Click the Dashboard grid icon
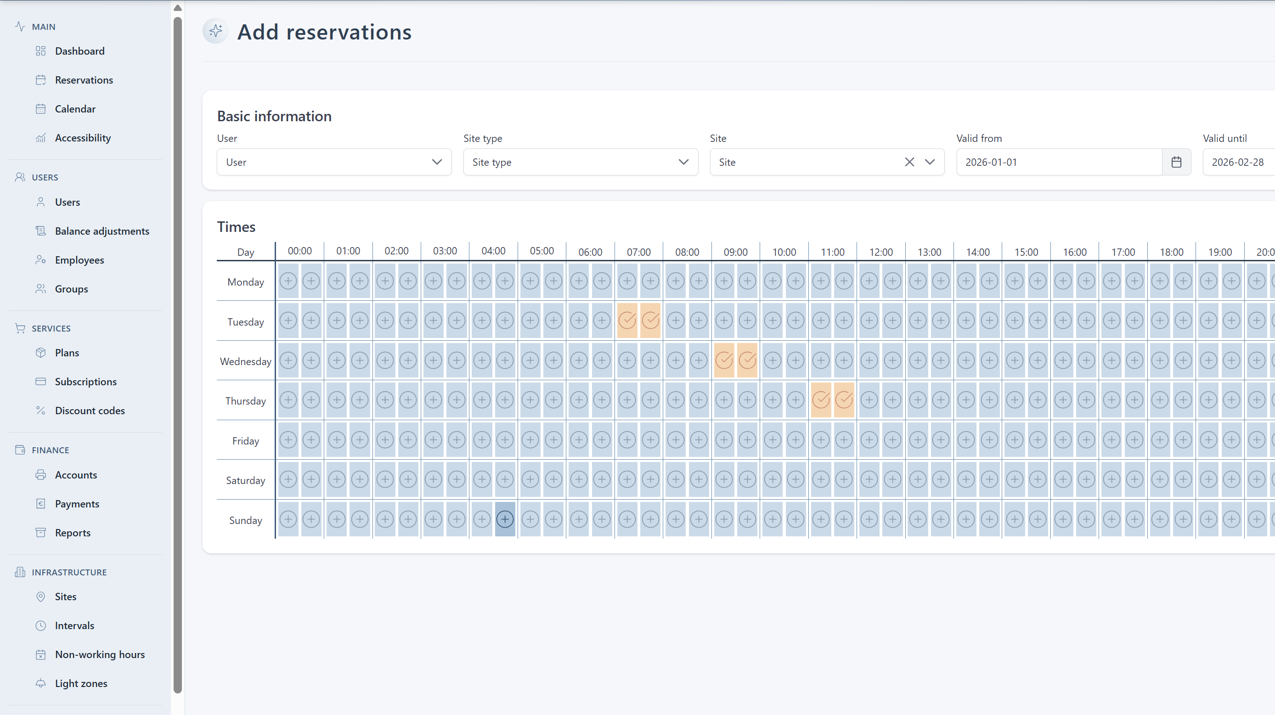This screenshot has height=715, width=1275. pyautogui.click(x=40, y=51)
